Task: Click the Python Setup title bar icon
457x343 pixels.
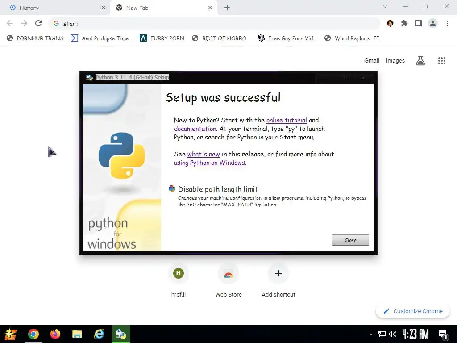Action: [89, 77]
